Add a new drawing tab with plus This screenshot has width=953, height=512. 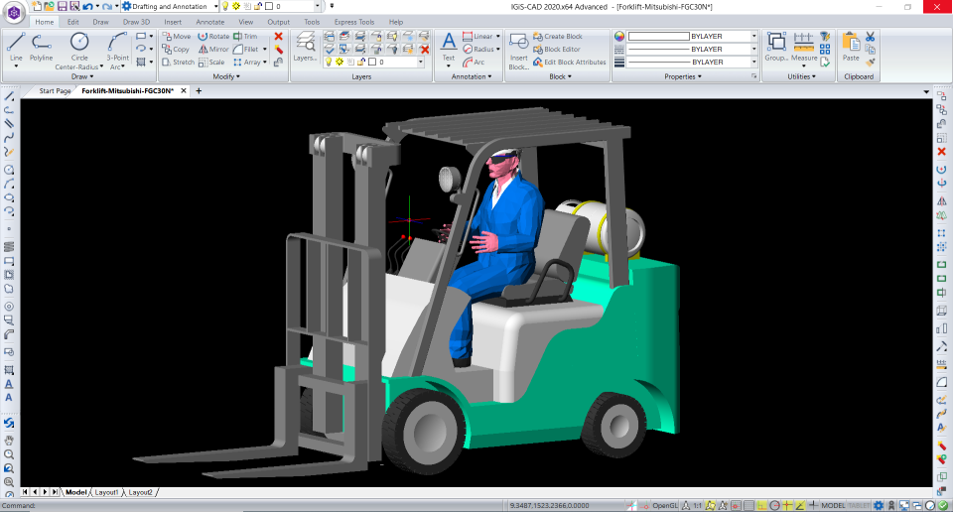[199, 91]
